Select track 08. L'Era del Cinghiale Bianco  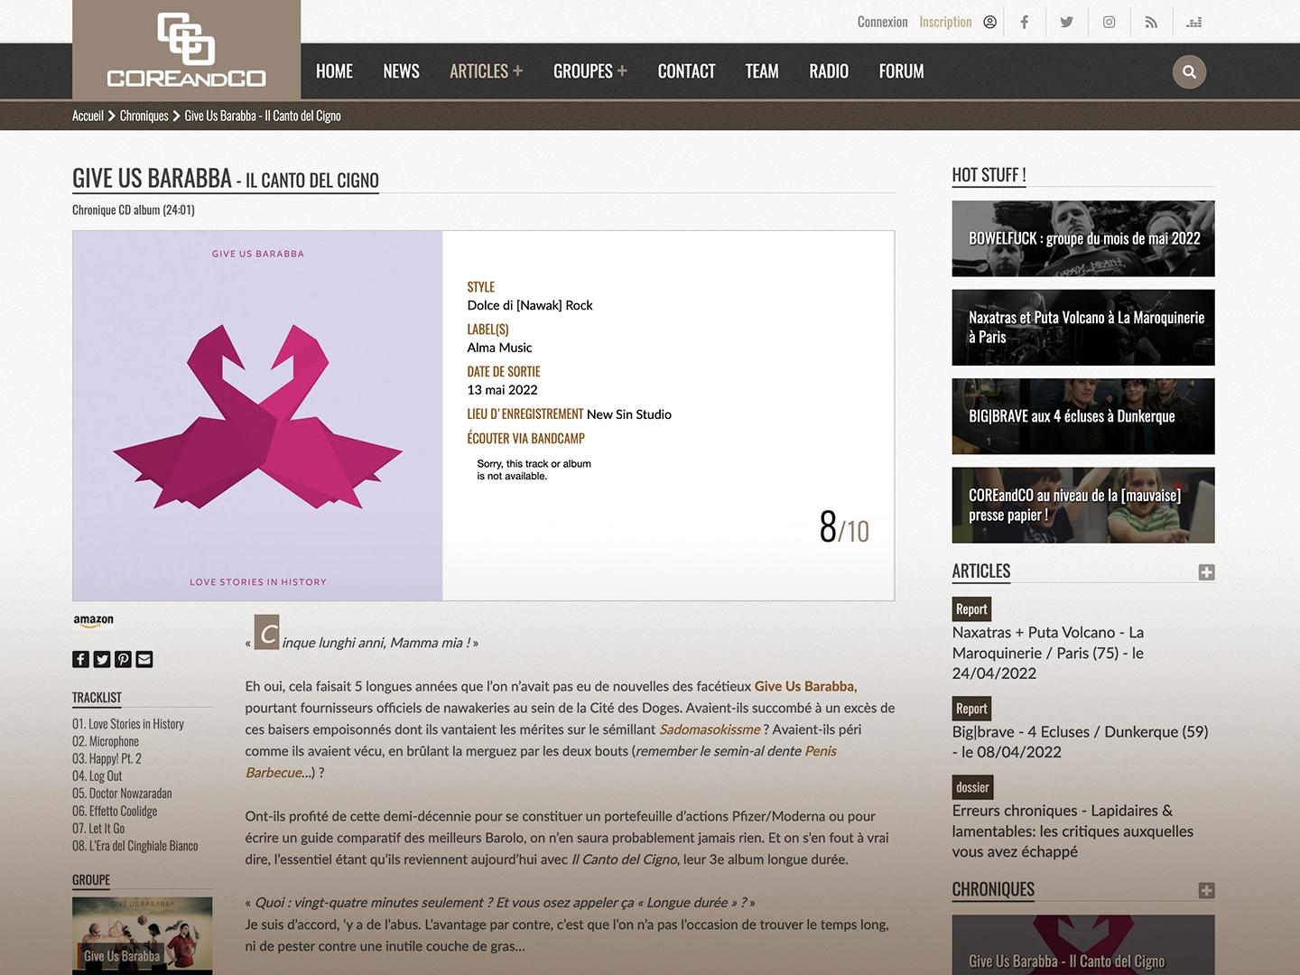pos(135,846)
